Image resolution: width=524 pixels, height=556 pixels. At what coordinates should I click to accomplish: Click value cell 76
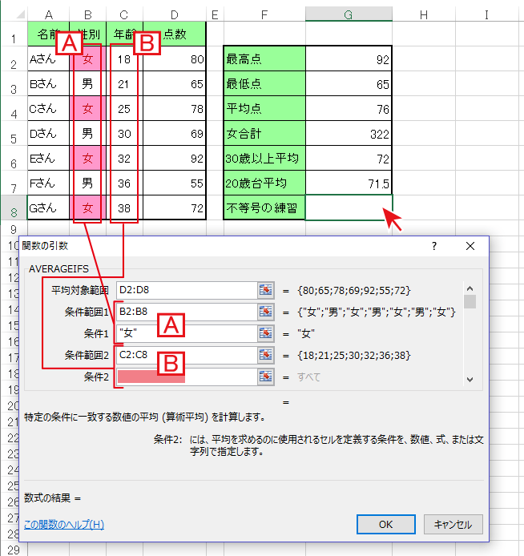click(x=349, y=108)
